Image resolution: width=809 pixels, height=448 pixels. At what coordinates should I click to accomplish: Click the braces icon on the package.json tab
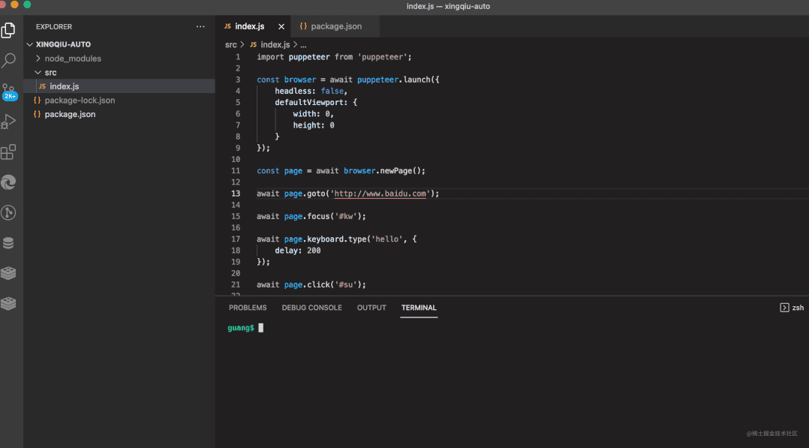(x=303, y=26)
